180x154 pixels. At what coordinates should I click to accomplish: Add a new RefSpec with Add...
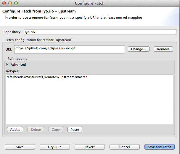tap(15, 130)
